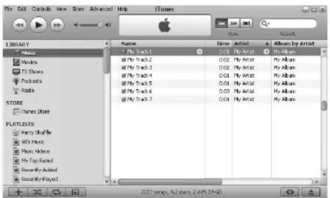Screen dimensions: 330x198
Task: Uncheck the My Track 4 checkbox
Action: coord(123,75)
